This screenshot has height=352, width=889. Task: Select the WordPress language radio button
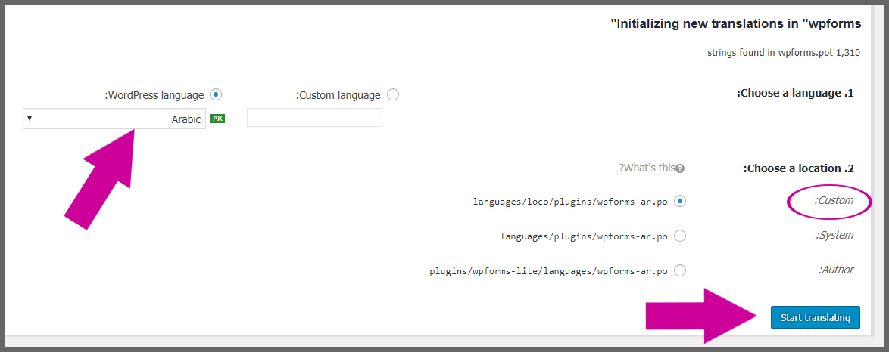(x=215, y=94)
